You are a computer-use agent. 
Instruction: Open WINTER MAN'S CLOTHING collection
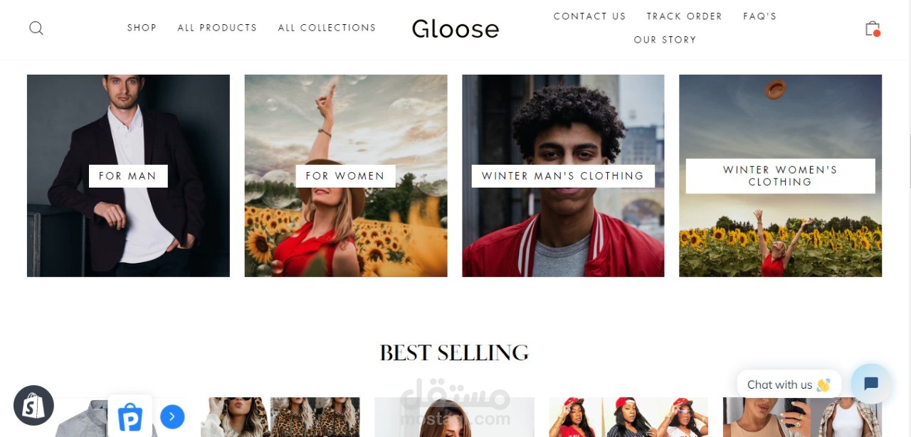(563, 176)
